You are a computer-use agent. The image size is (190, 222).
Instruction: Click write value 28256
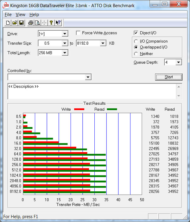click(154, 191)
